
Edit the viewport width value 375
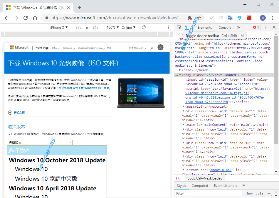(78, 27)
